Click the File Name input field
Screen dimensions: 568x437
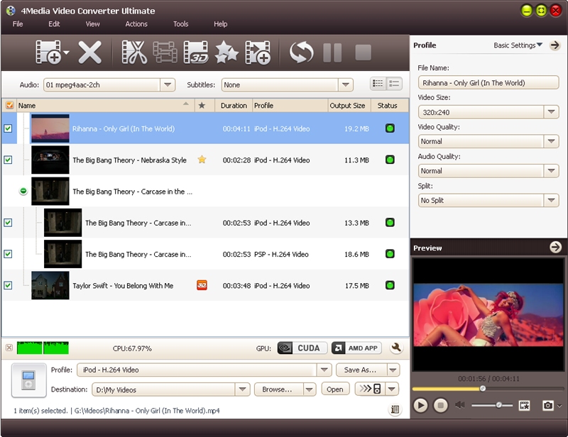[x=488, y=83]
